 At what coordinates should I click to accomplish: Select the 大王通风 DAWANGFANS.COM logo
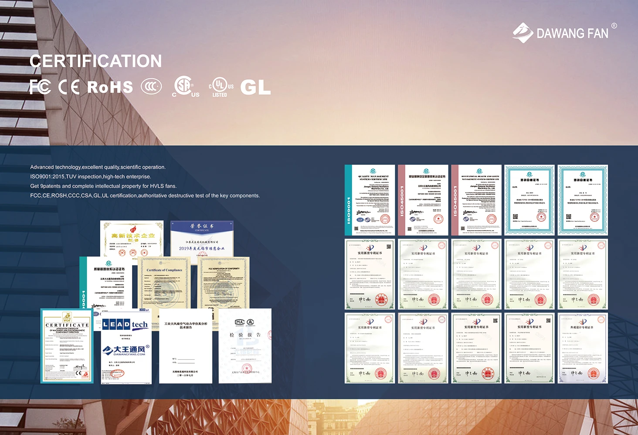tap(126, 350)
